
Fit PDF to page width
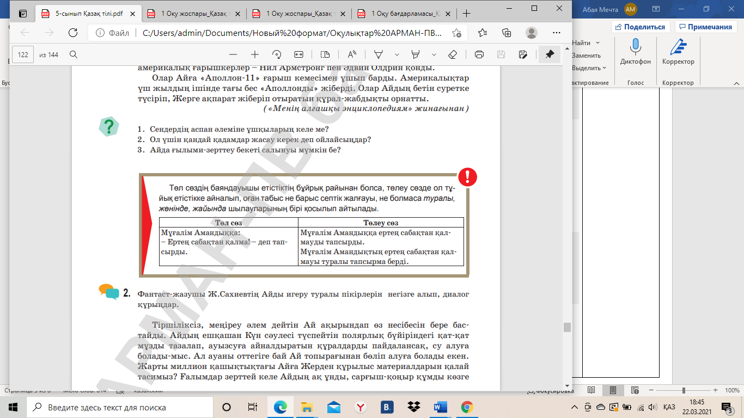(x=298, y=54)
